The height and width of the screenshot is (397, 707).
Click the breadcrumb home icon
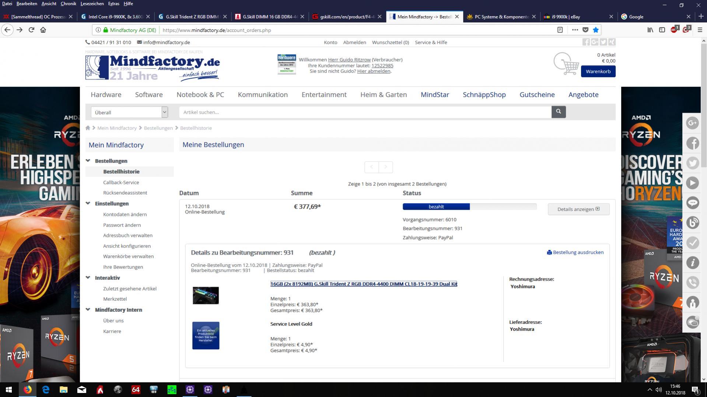click(88, 128)
